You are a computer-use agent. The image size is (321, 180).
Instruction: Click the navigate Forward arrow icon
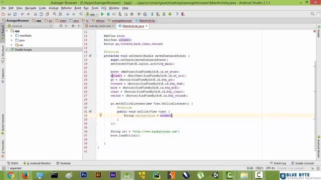[74, 14]
